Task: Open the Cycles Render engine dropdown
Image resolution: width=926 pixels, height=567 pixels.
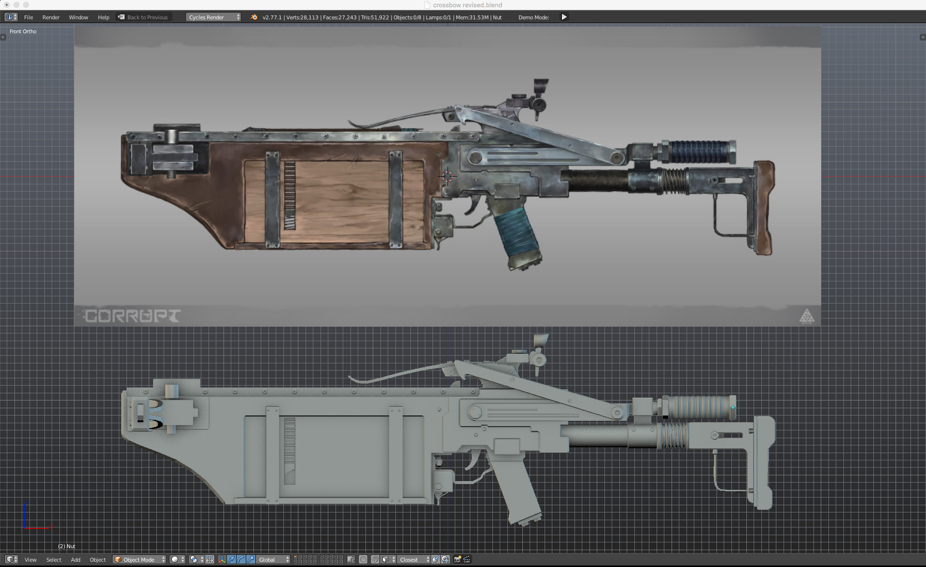Action: click(x=212, y=17)
